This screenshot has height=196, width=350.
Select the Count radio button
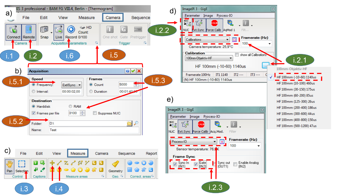click(x=91, y=85)
